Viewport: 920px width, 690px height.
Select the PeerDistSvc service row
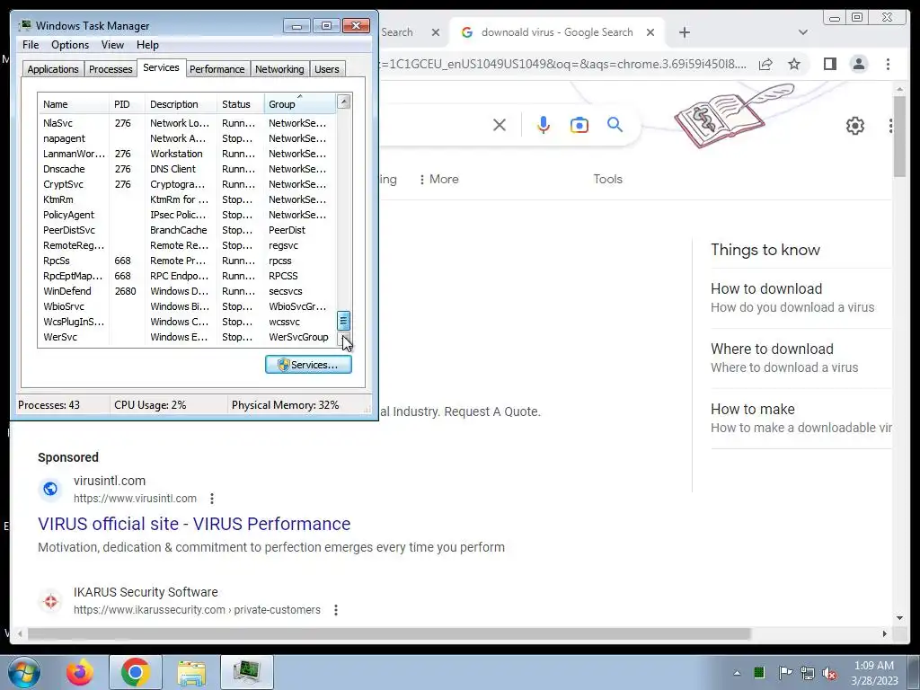[187, 230]
